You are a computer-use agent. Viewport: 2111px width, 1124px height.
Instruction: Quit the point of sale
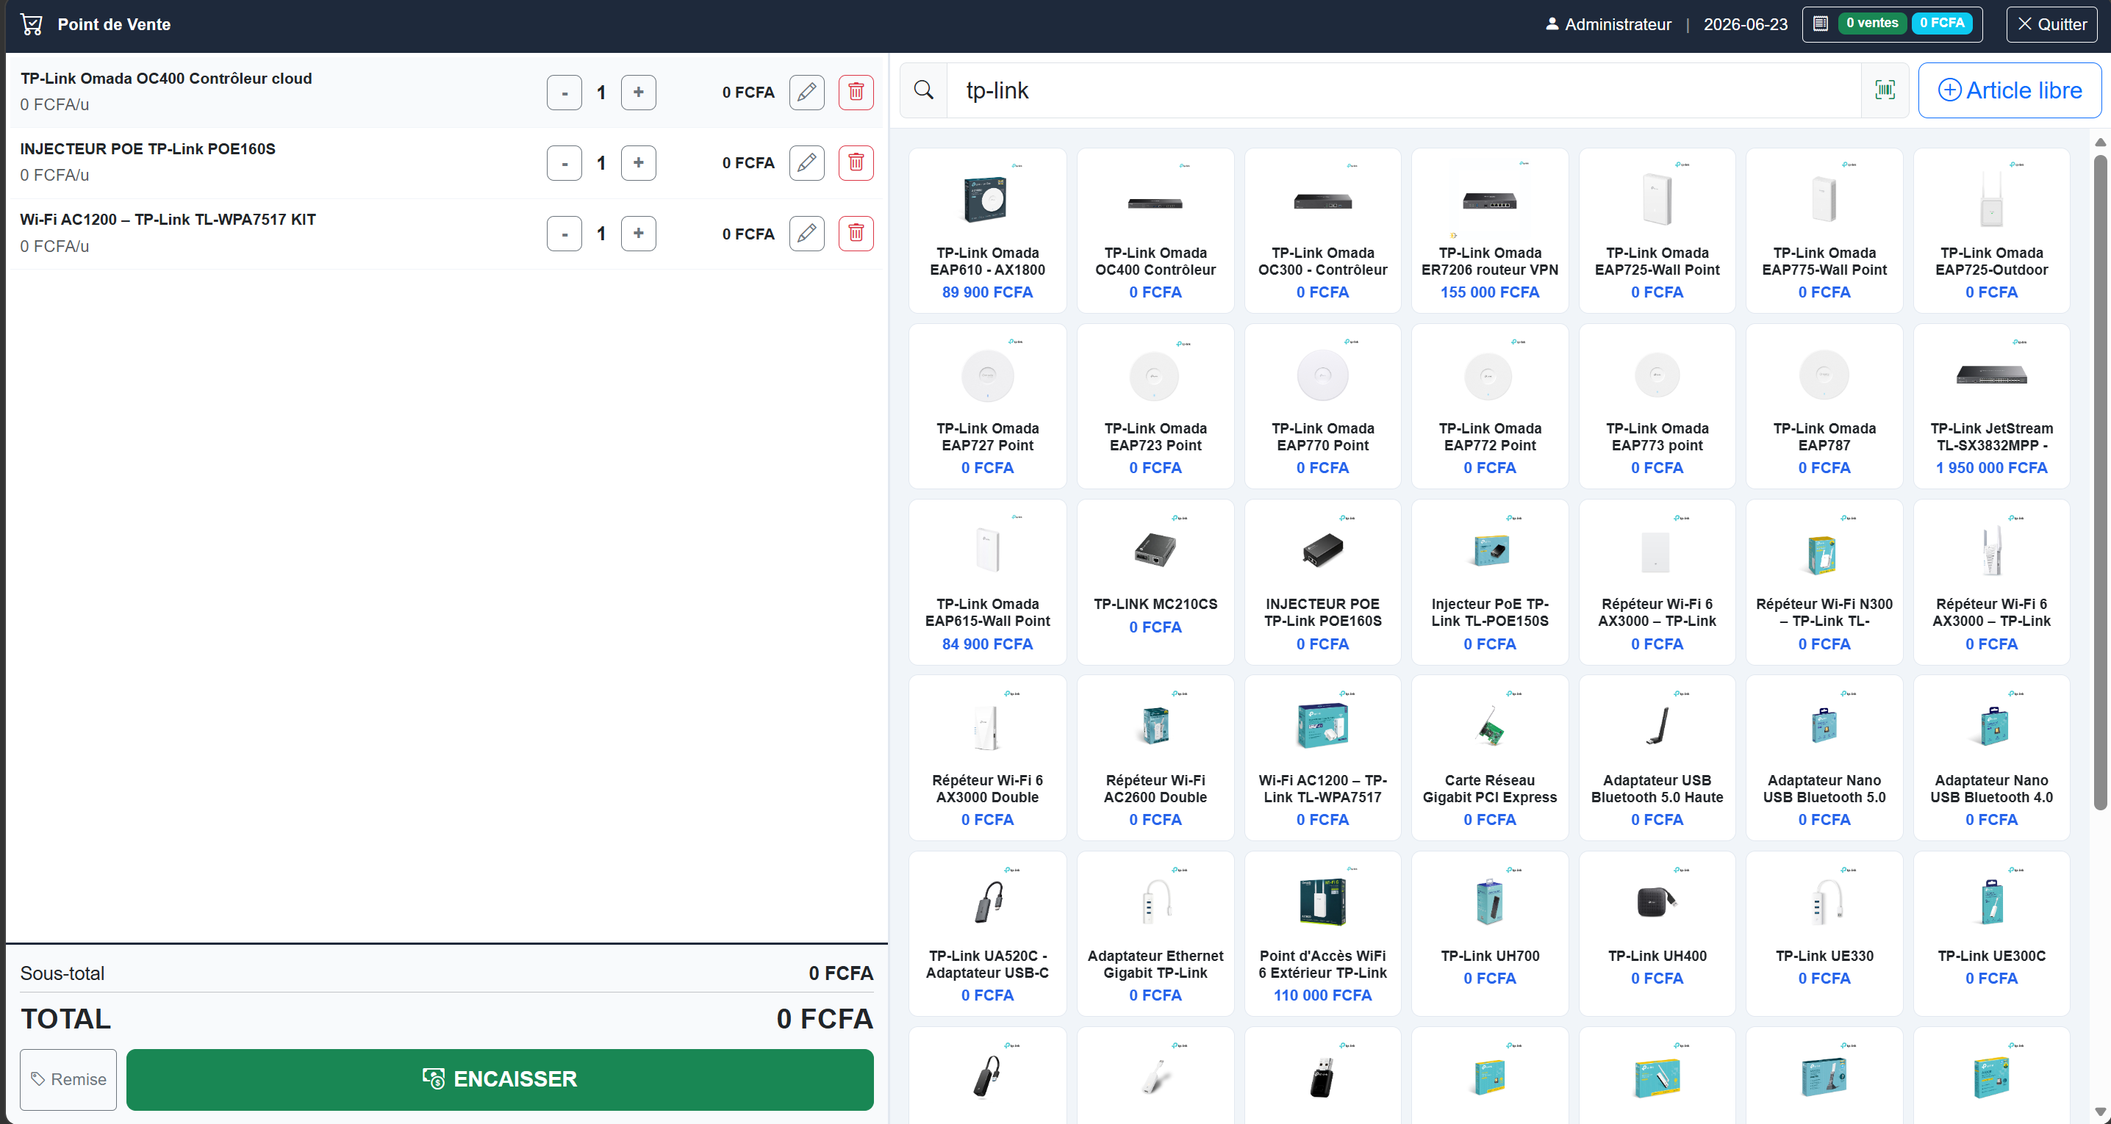[2051, 24]
